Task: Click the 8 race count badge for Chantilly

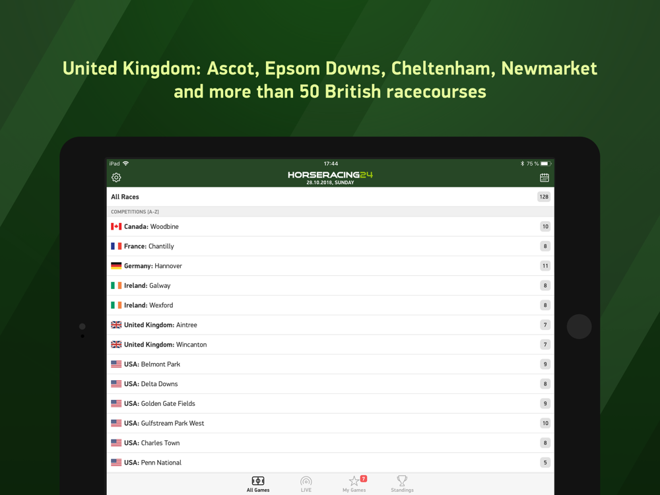Action: pyautogui.click(x=545, y=246)
